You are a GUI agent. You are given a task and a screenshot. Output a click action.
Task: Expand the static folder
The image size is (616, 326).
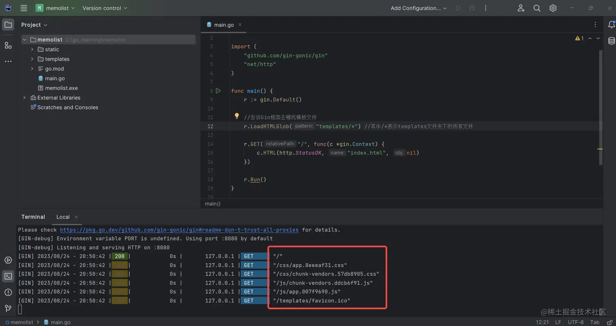(x=32, y=49)
